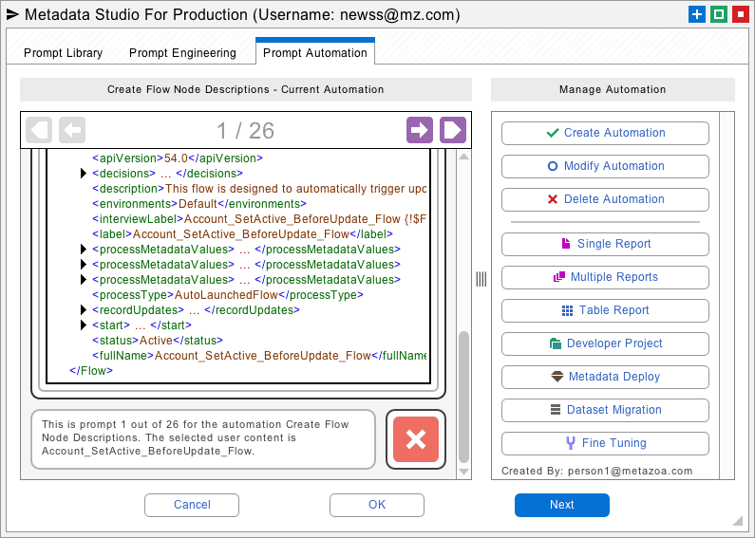This screenshot has height=538, width=755.
Task: Click the Create Automation button
Action: tap(605, 133)
